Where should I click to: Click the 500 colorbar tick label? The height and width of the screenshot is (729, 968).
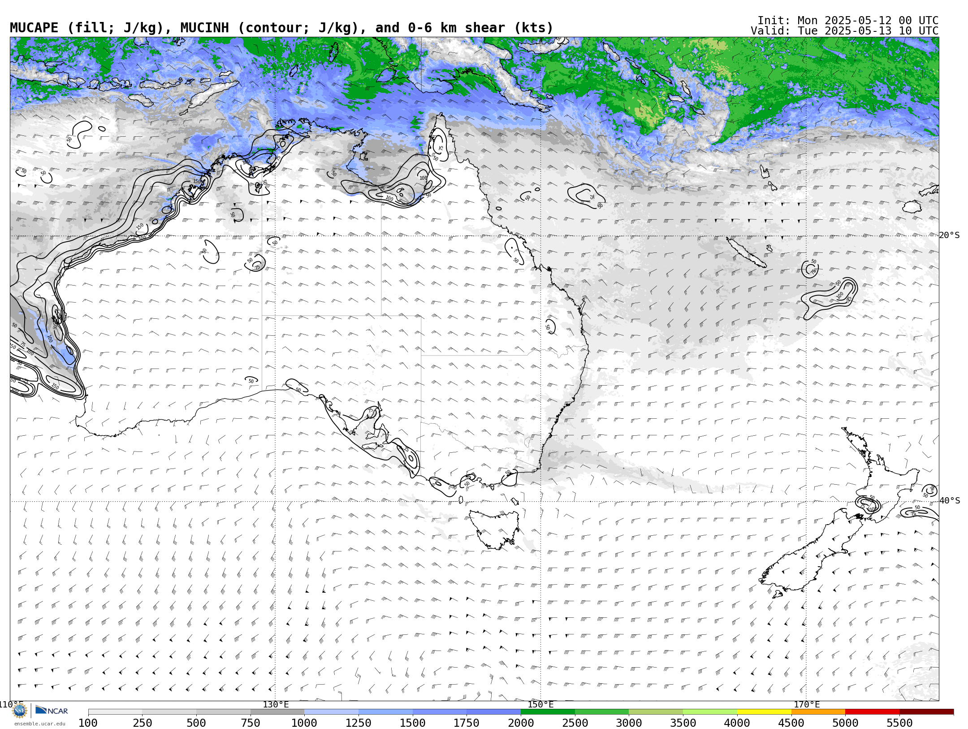(x=196, y=723)
